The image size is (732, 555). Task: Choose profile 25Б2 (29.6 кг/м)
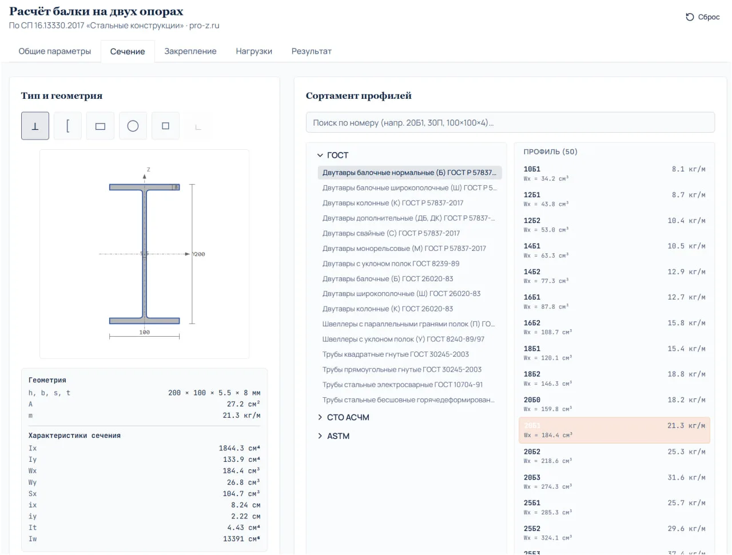pyautogui.click(x=614, y=533)
